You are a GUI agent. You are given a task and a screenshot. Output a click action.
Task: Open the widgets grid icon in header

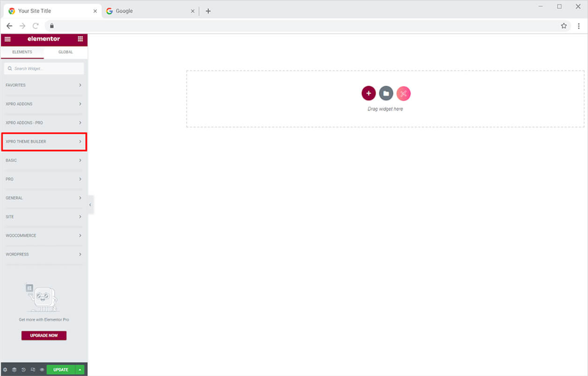80,39
